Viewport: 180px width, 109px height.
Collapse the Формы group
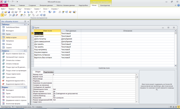pos(25,87)
